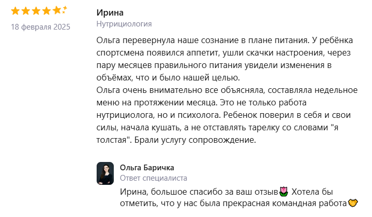372x217 pixels.
Task: Click the word "толстая" in the review
Action: [113, 140]
